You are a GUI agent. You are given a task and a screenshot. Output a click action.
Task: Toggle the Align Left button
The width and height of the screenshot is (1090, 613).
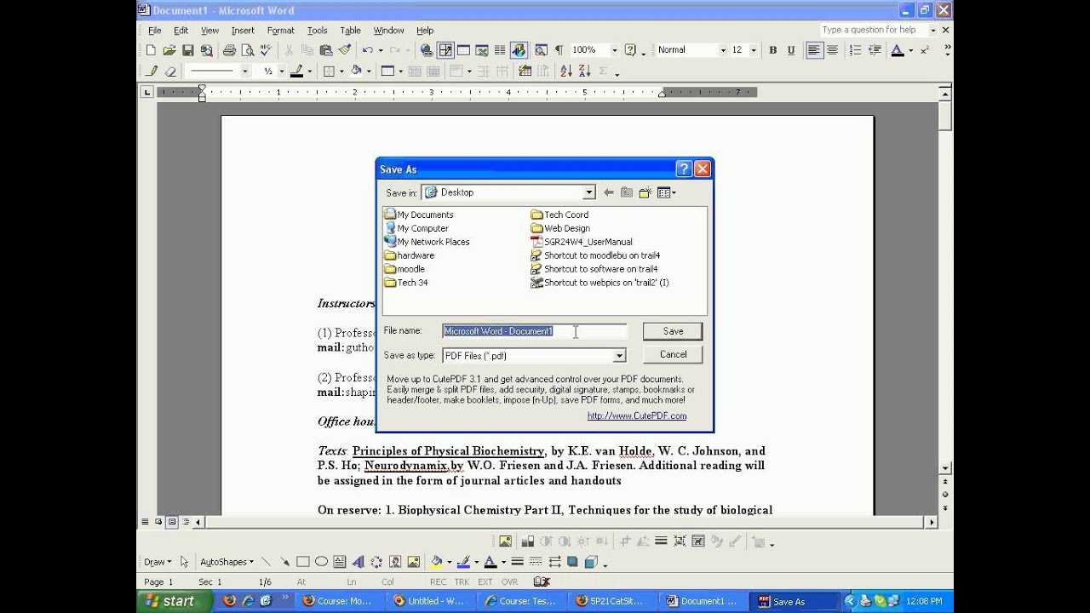point(814,50)
